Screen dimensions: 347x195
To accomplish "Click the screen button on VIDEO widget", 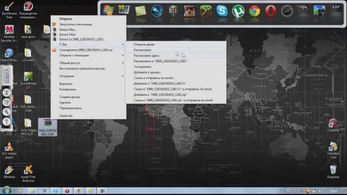I will 7,93.
